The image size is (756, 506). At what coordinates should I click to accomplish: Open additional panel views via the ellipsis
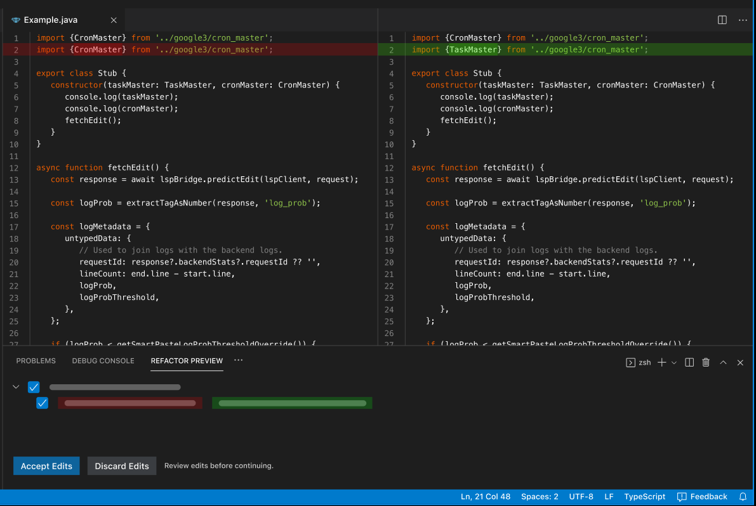click(238, 360)
